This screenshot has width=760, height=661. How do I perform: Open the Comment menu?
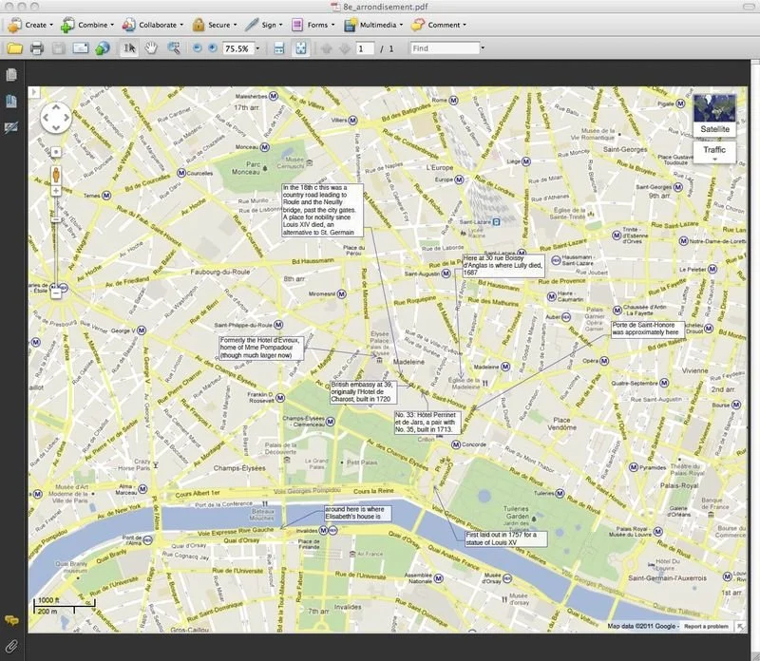coord(439,25)
